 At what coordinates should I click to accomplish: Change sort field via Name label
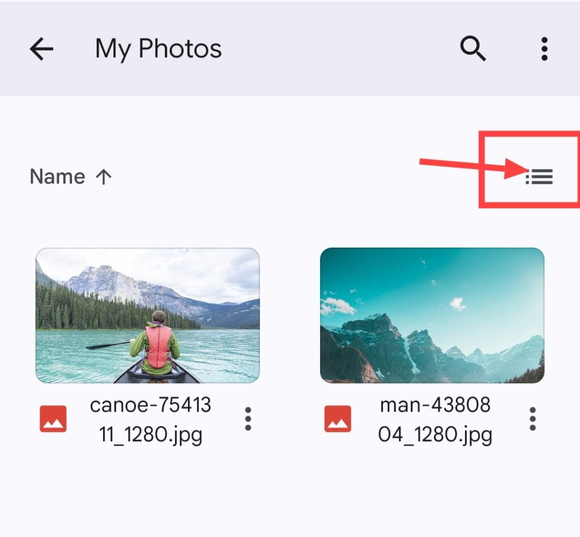[x=57, y=176]
